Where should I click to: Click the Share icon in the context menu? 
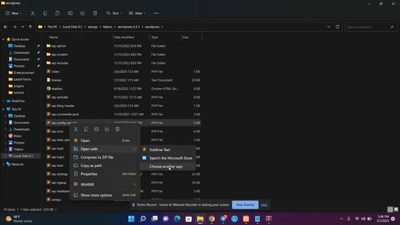[x=107, y=129]
